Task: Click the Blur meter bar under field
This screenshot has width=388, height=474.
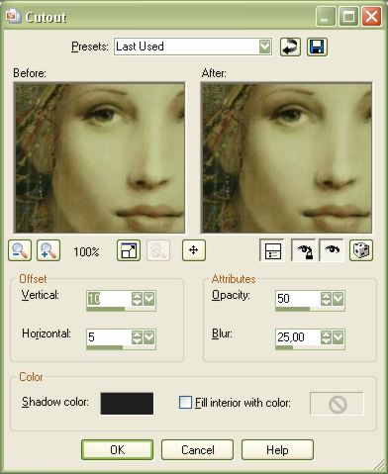Action: (x=310, y=347)
